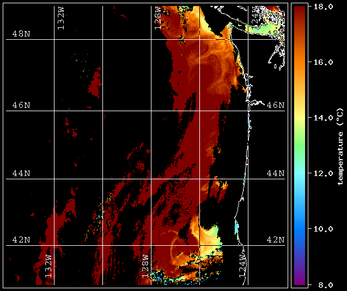Select the 128W label at the top
The image size is (347, 291).
[157, 19]
